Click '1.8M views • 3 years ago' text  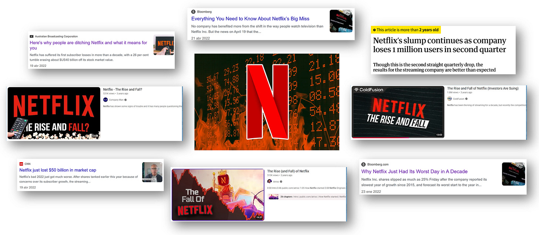[x=460, y=93]
